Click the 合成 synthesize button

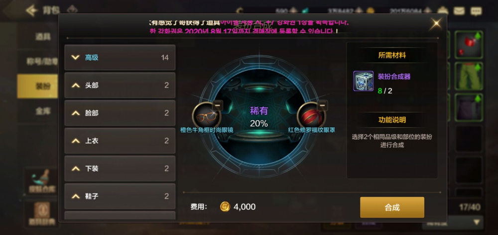pos(392,208)
